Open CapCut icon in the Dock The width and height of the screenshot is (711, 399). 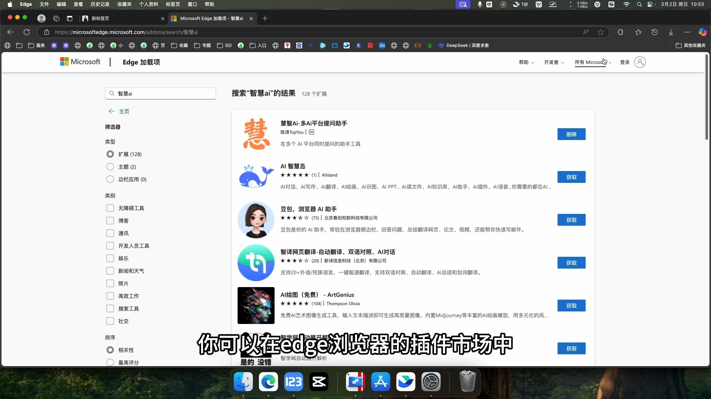click(319, 382)
